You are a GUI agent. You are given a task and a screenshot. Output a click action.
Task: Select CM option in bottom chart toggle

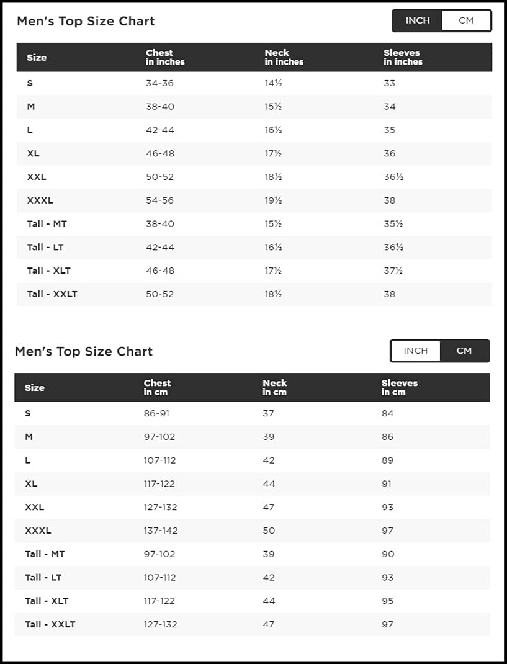pyautogui.click(x=464, y=351)
